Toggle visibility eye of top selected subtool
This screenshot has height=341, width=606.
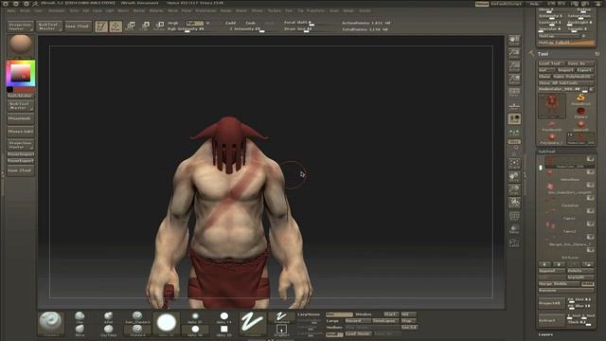(x=590, y=159)
